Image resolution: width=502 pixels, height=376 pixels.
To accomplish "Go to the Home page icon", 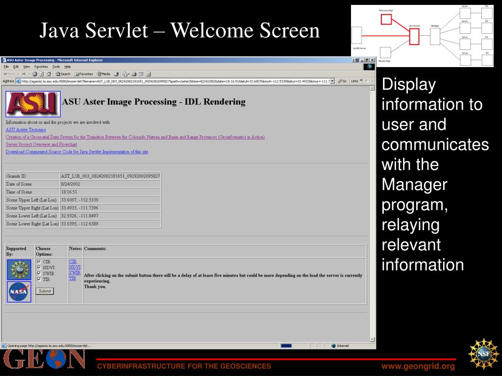I will pos(49,74).
